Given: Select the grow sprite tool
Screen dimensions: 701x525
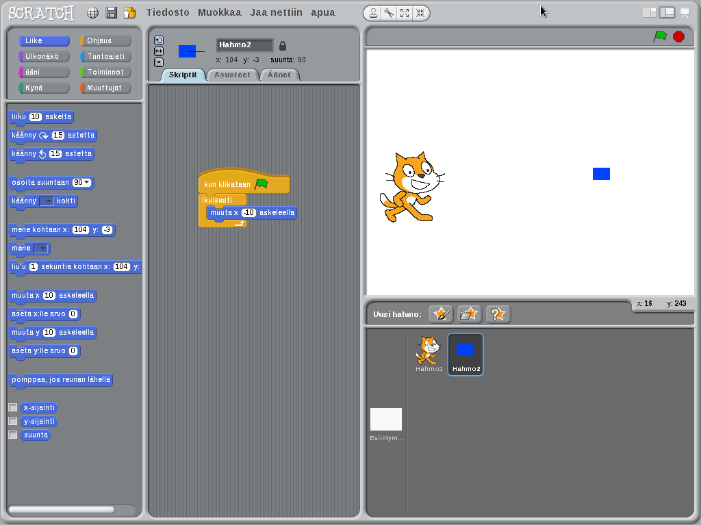Looking at the screenshot, I should coord(405,14).
